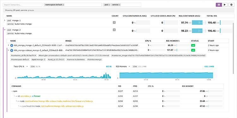Click the green up status for k8s_mongo_mongo-2
Viewport: 237px width, 118px height.
pyautogui.click(x=193, y=45)
